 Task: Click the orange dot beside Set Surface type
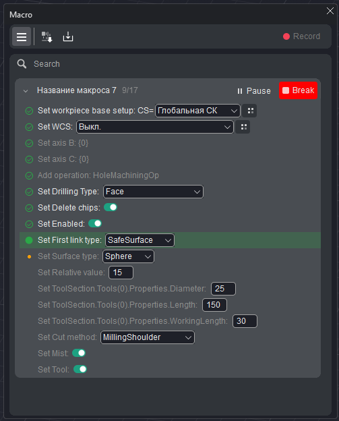pos(29,256)
